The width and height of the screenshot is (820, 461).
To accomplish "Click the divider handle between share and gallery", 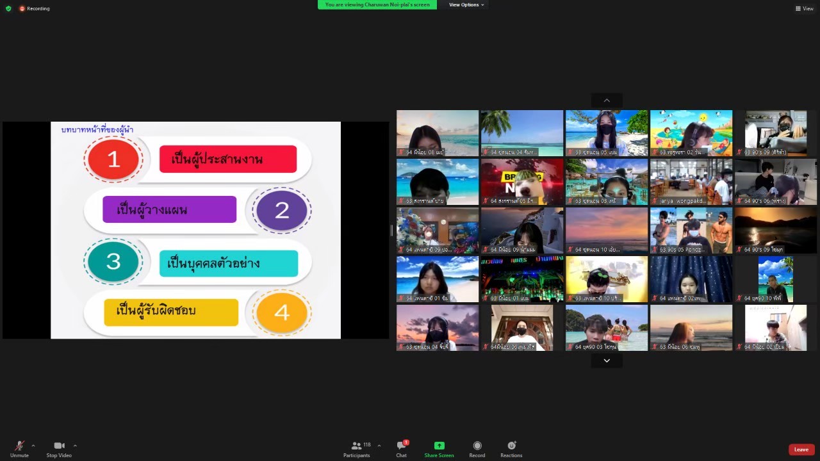I will 391,230.
